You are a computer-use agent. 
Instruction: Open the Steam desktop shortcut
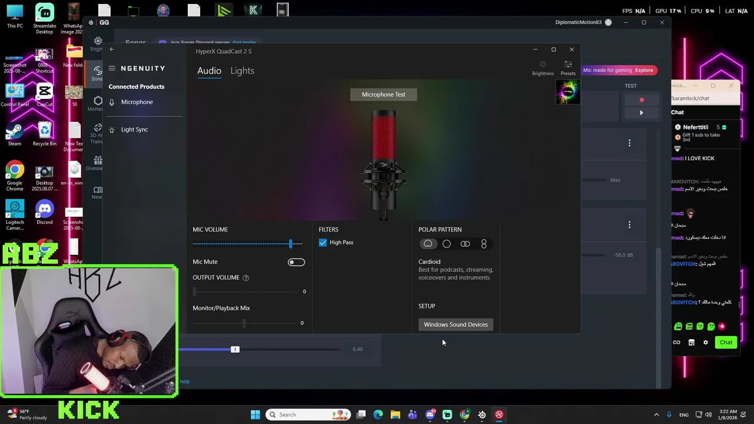(15, 135)
